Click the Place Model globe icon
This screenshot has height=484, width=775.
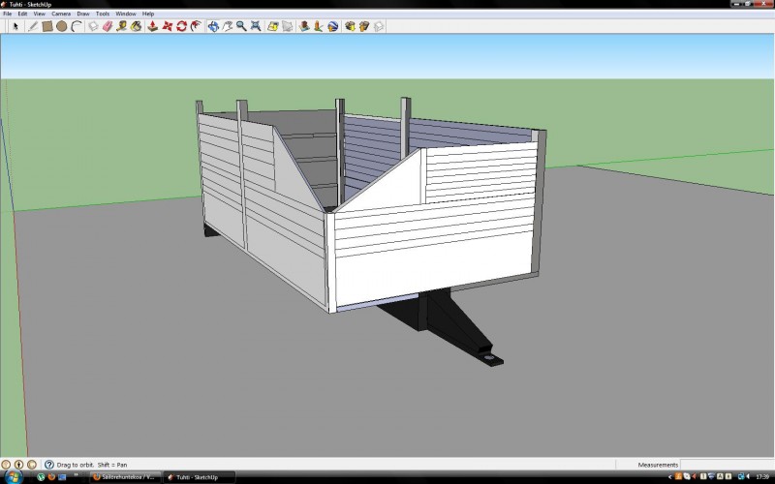(x=332, y=26)
